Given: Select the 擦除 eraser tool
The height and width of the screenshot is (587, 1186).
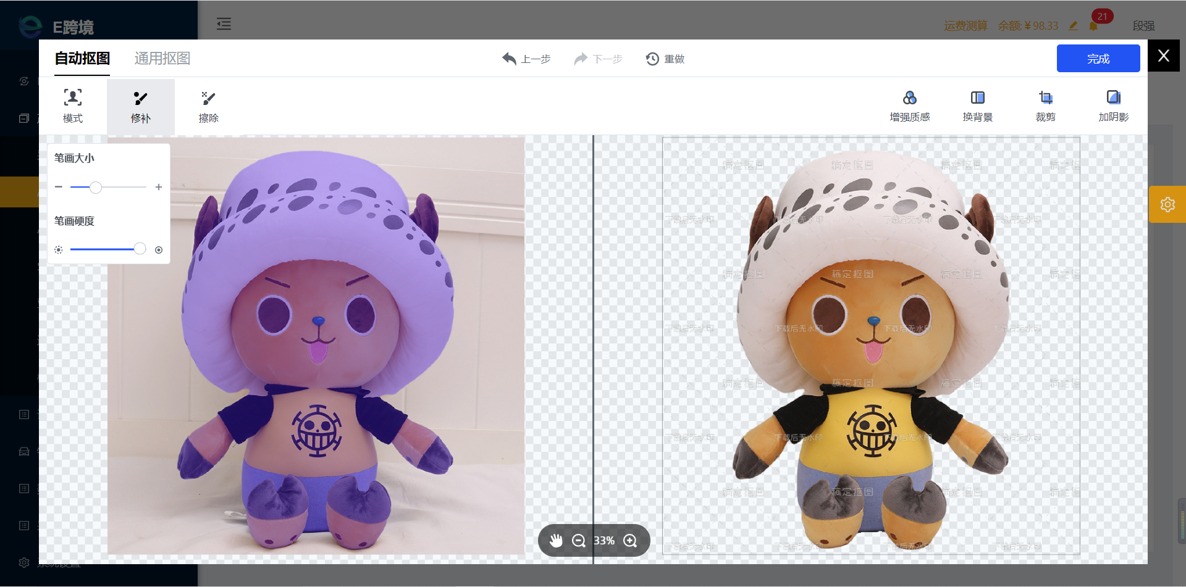Looking at the screenshot, I should (x=209, y=106).
